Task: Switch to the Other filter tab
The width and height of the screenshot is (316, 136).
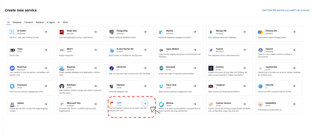Action: pos(65,22)
